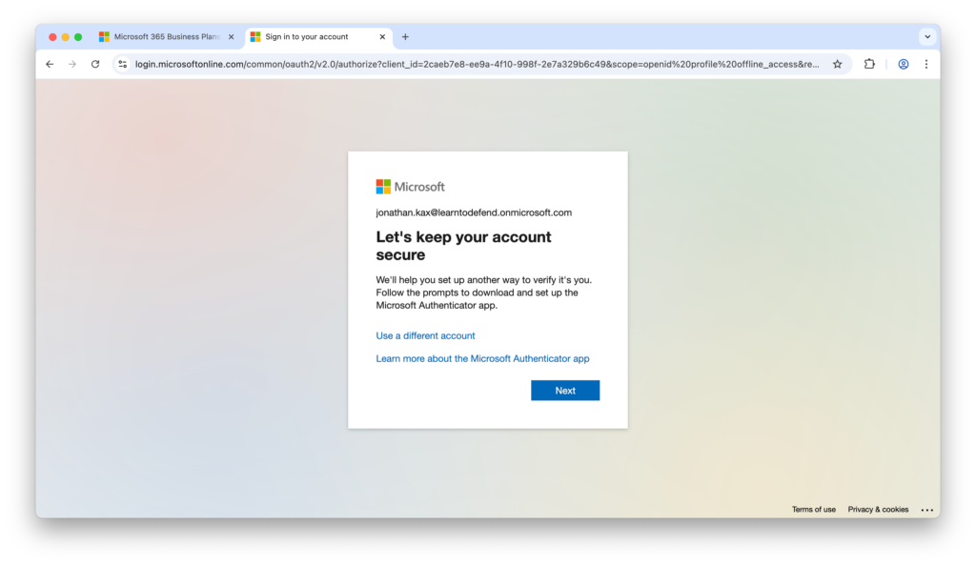Screen dimensions: 976x565
Task: Open the Extensions puzzle icon
Action: (x=869, y=64)
